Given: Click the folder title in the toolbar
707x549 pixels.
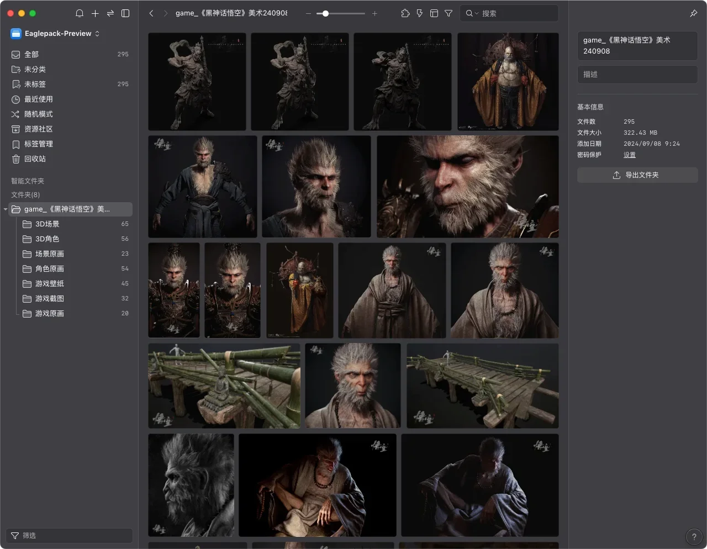Looking at the screenshot, I should (x=231, y=13).
